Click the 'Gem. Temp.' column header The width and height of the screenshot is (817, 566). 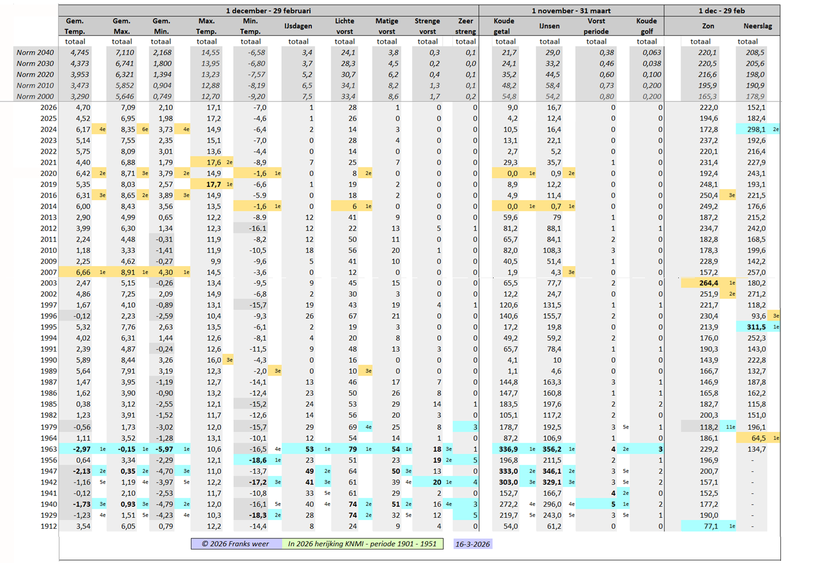[75, 26]
